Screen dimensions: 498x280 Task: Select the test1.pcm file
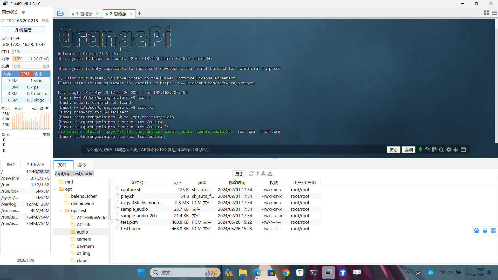130,229
